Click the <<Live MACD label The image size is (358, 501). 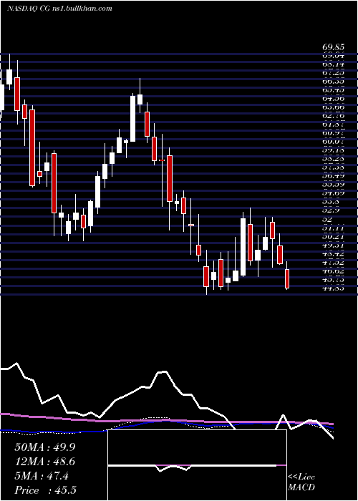click(x=301, y=482)
